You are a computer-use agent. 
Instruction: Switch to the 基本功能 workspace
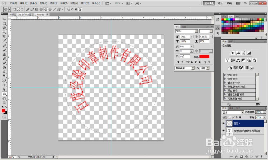click(209, 3)
